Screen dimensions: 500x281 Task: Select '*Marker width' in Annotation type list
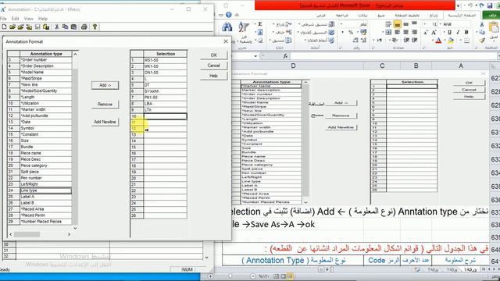point(45,109)
